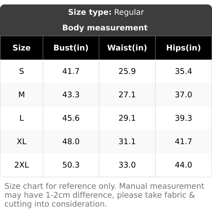
Task: Click waist value 25.9 for size S
Action: pos(127,71)
